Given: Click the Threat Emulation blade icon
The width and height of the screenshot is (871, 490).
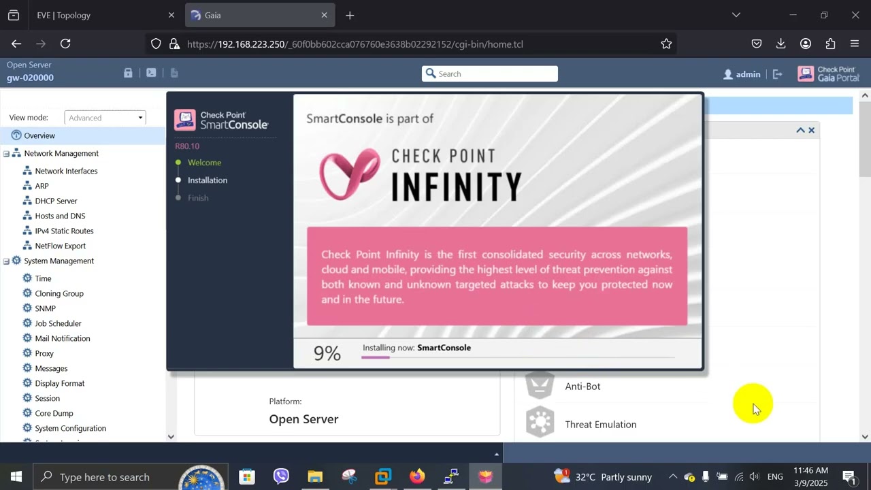Looking at the screenshot, I should click(540, 422).
